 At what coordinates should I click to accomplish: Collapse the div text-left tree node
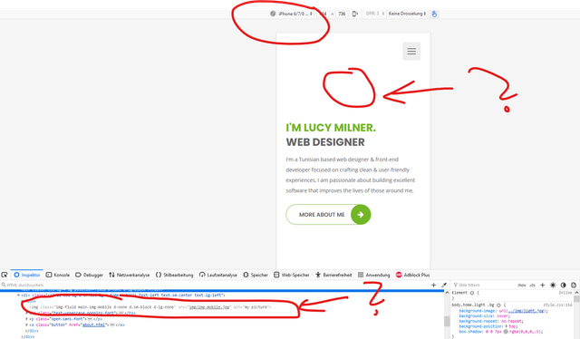tap(18, 295)
